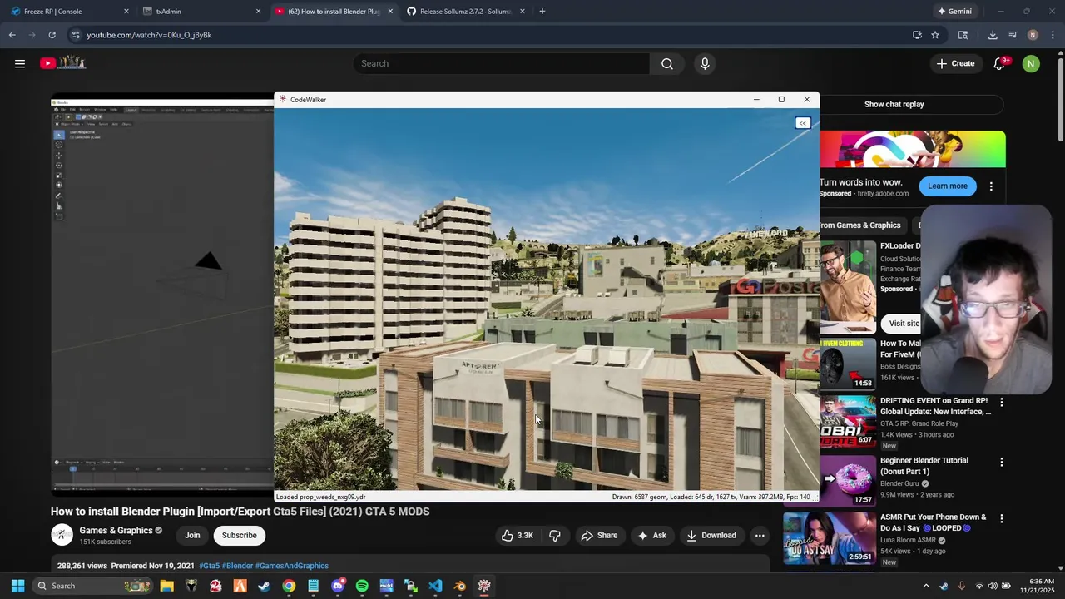
Task: Open options menu for ASMR video
Action: 1001,518
